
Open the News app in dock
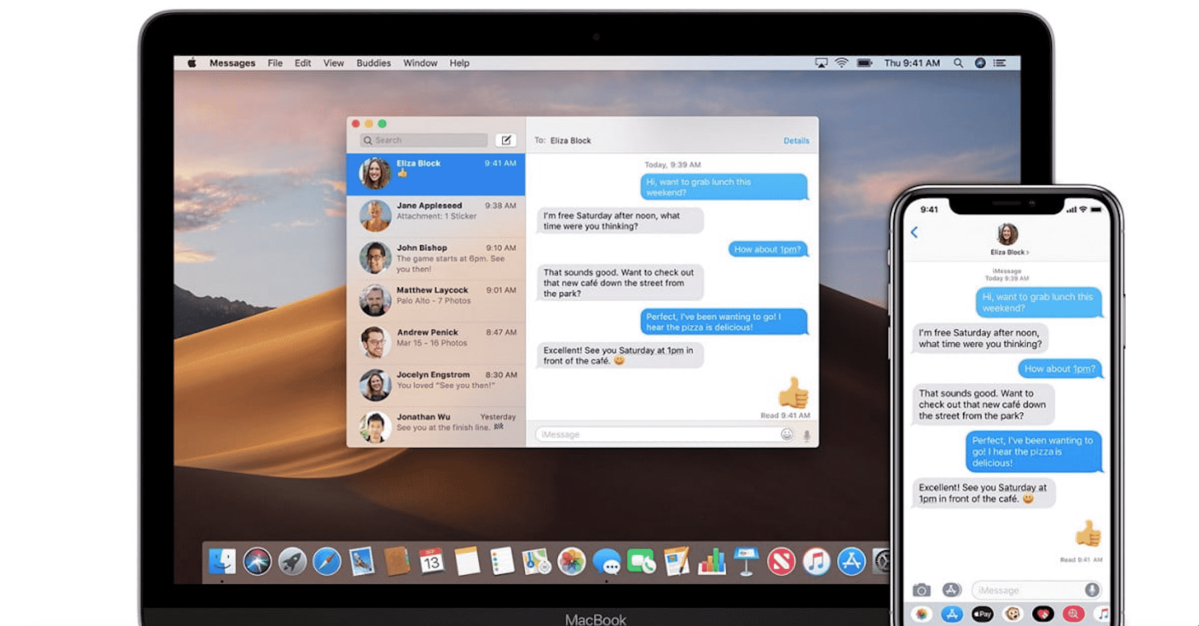coord(781,562)
